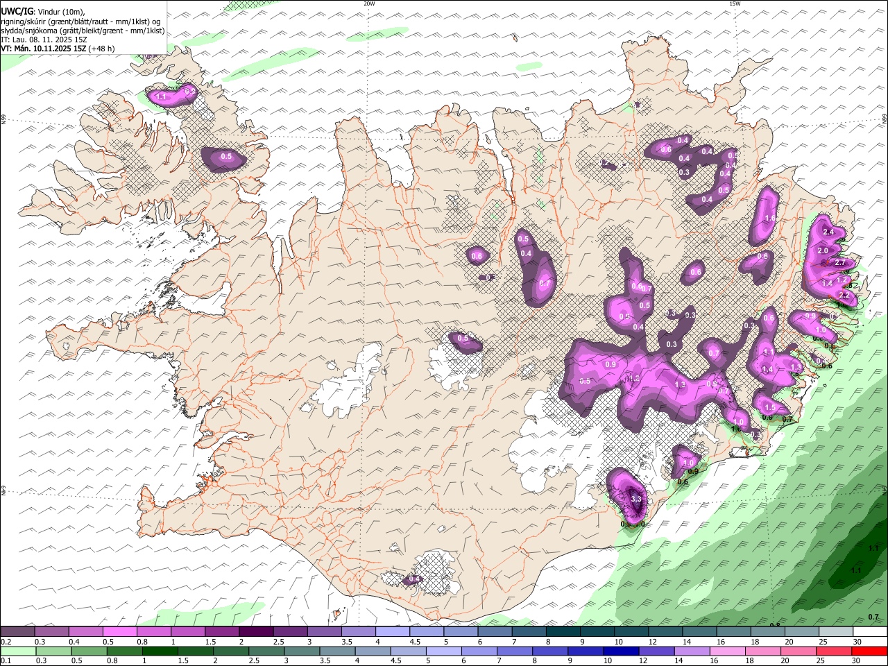Choose the darkest green 1 rain legend swatch
The image size is (888, 666).
click(x=160, y=651)
